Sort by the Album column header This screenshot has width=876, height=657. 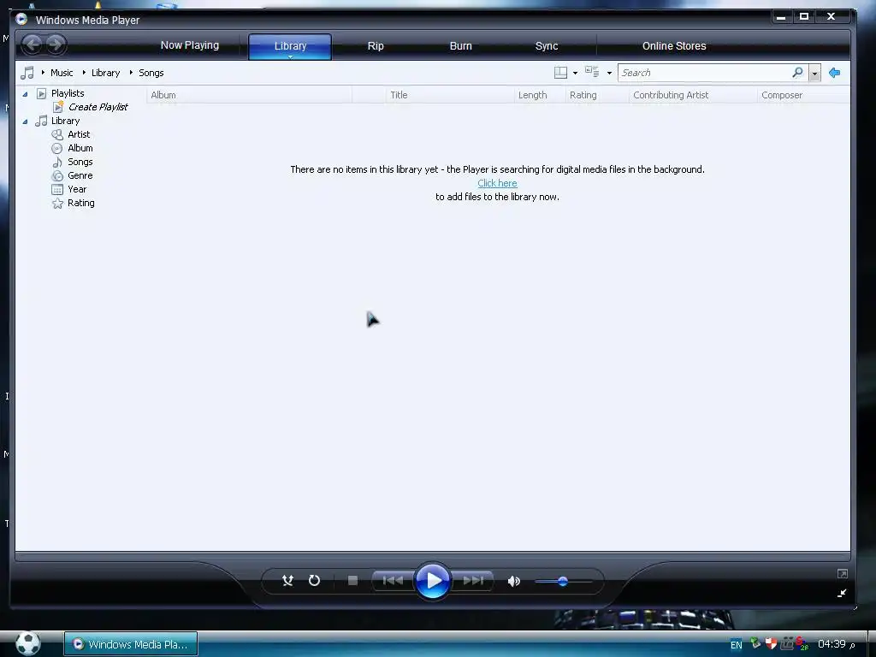tap(249, 95)
